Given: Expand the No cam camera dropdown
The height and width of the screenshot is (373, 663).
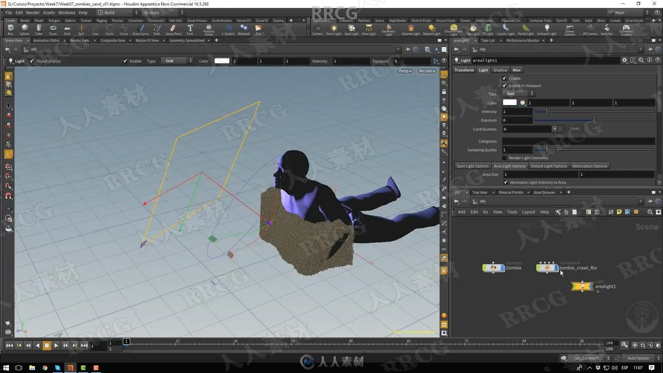Looking at the screenshot, I should point(427,71).
